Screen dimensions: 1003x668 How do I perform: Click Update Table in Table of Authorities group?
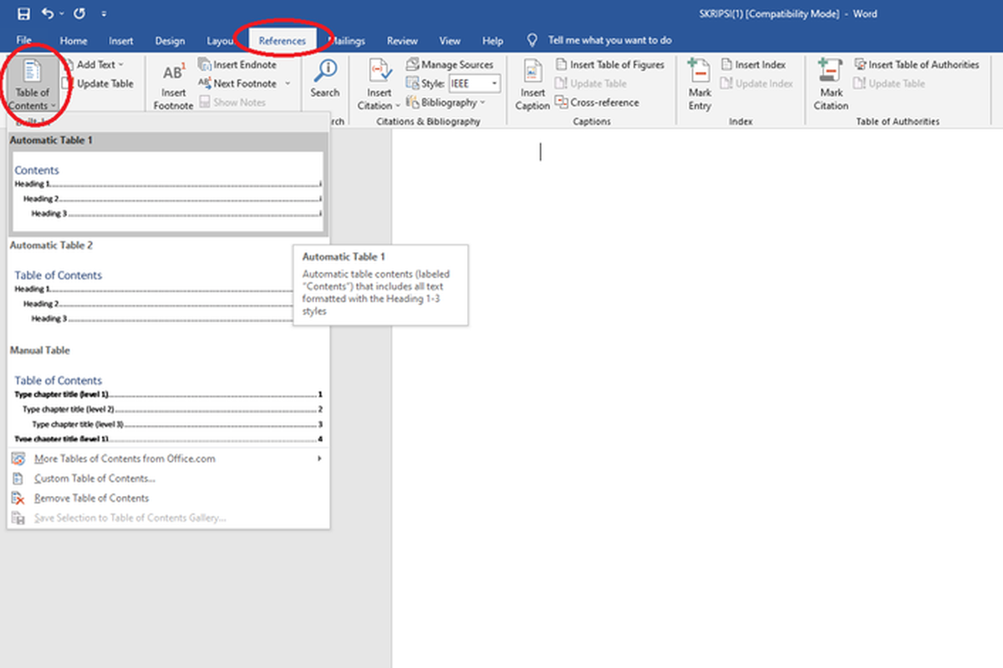pos(889,83)
